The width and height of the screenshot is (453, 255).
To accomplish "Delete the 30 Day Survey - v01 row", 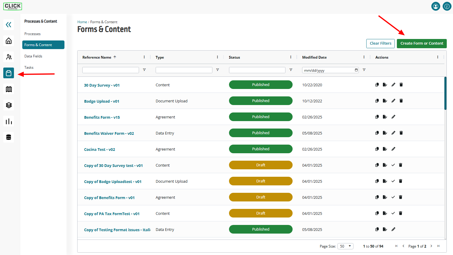I will click(x=401, y=85).
